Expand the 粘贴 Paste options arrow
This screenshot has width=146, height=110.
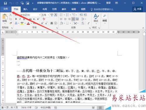click(x=5, y=23)
